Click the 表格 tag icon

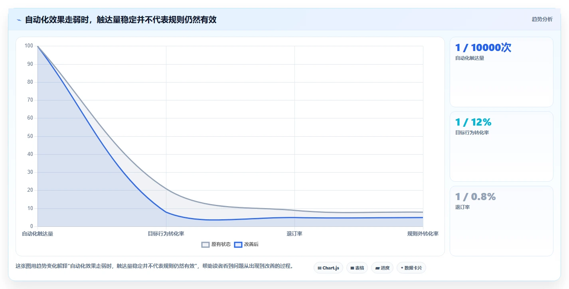click(x=352, y=268)
